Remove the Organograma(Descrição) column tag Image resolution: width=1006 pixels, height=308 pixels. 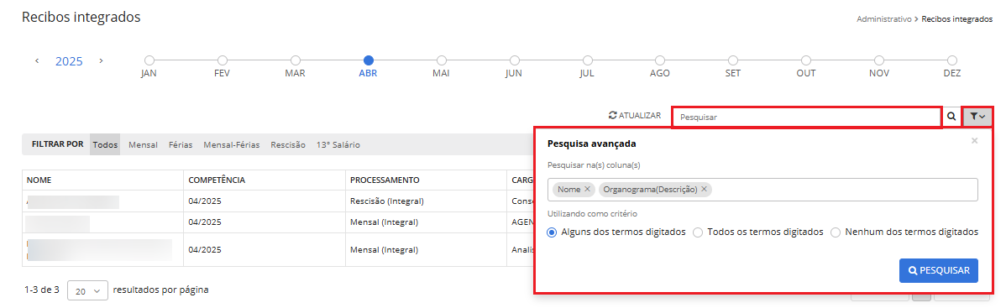pyautogui.click(x=704, y=190)
